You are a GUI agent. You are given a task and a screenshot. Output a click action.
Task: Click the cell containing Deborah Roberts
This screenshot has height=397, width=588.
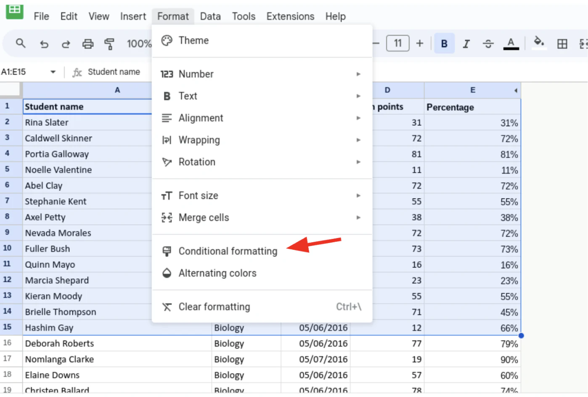(117, 343)
